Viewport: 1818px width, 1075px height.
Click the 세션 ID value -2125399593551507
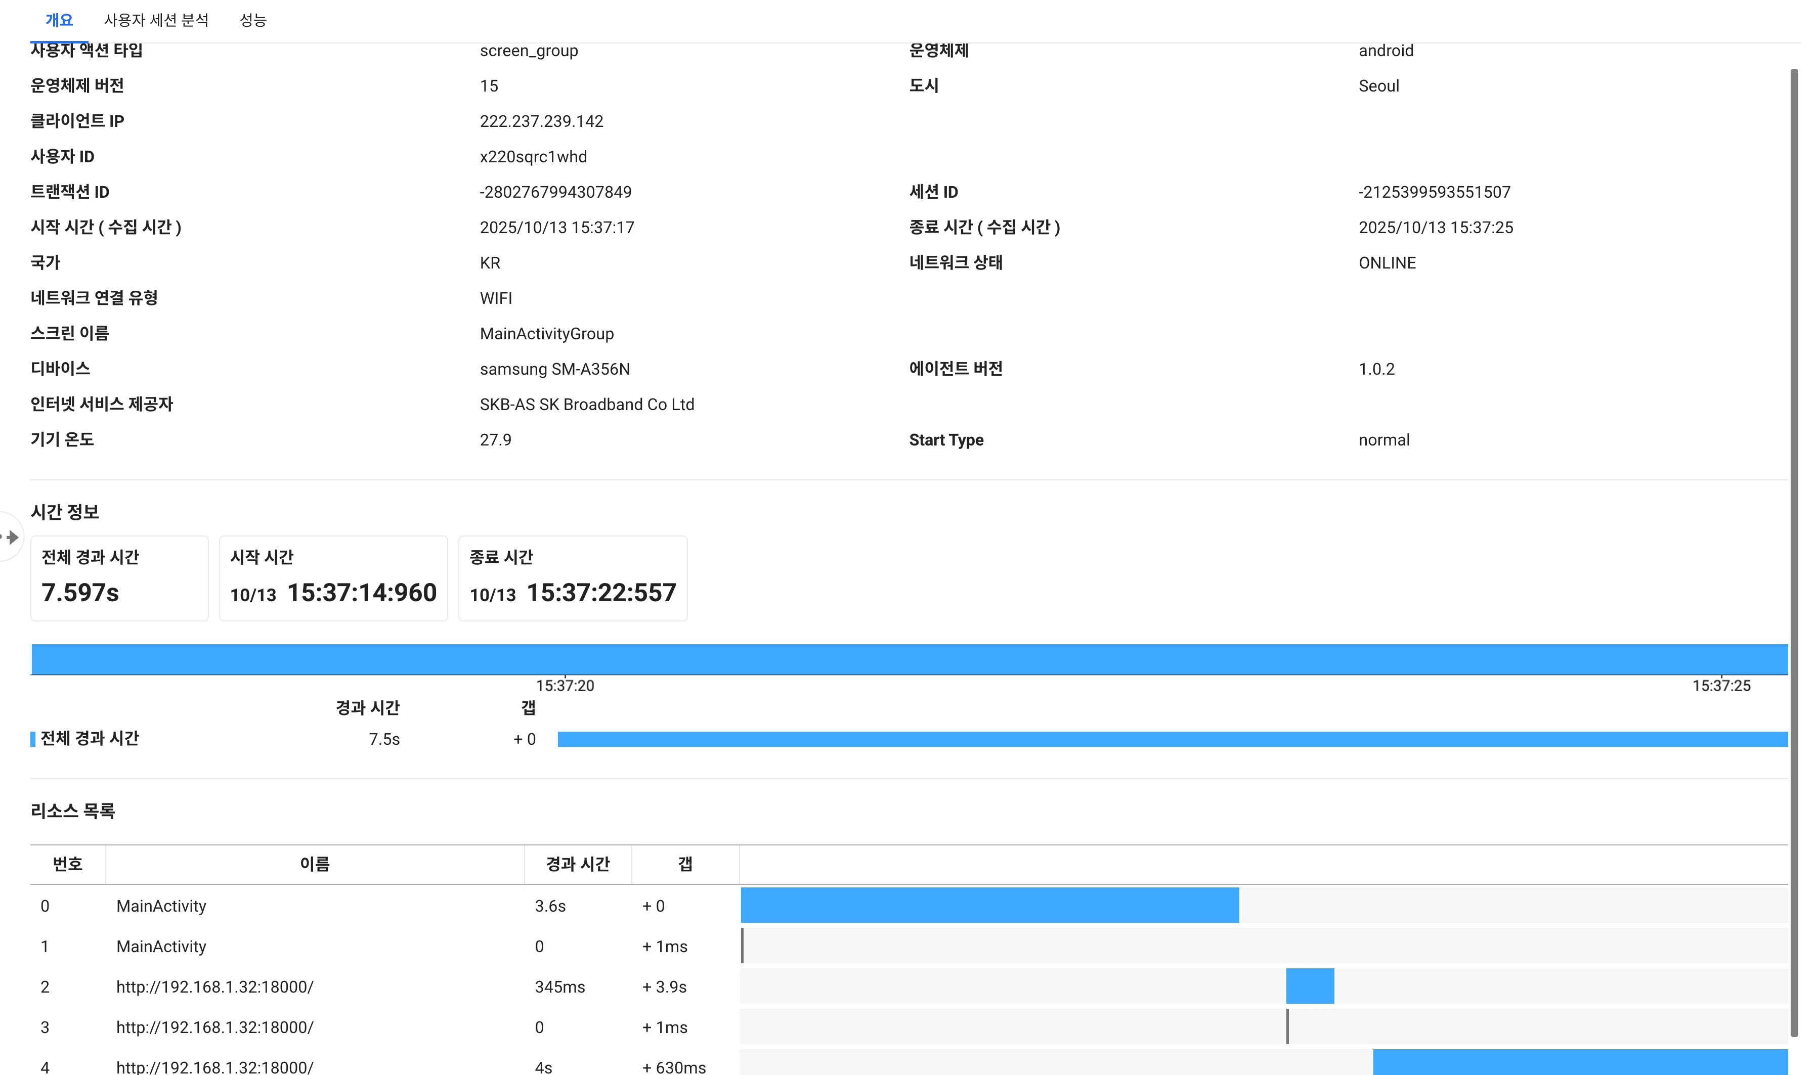click(1434, 192)
